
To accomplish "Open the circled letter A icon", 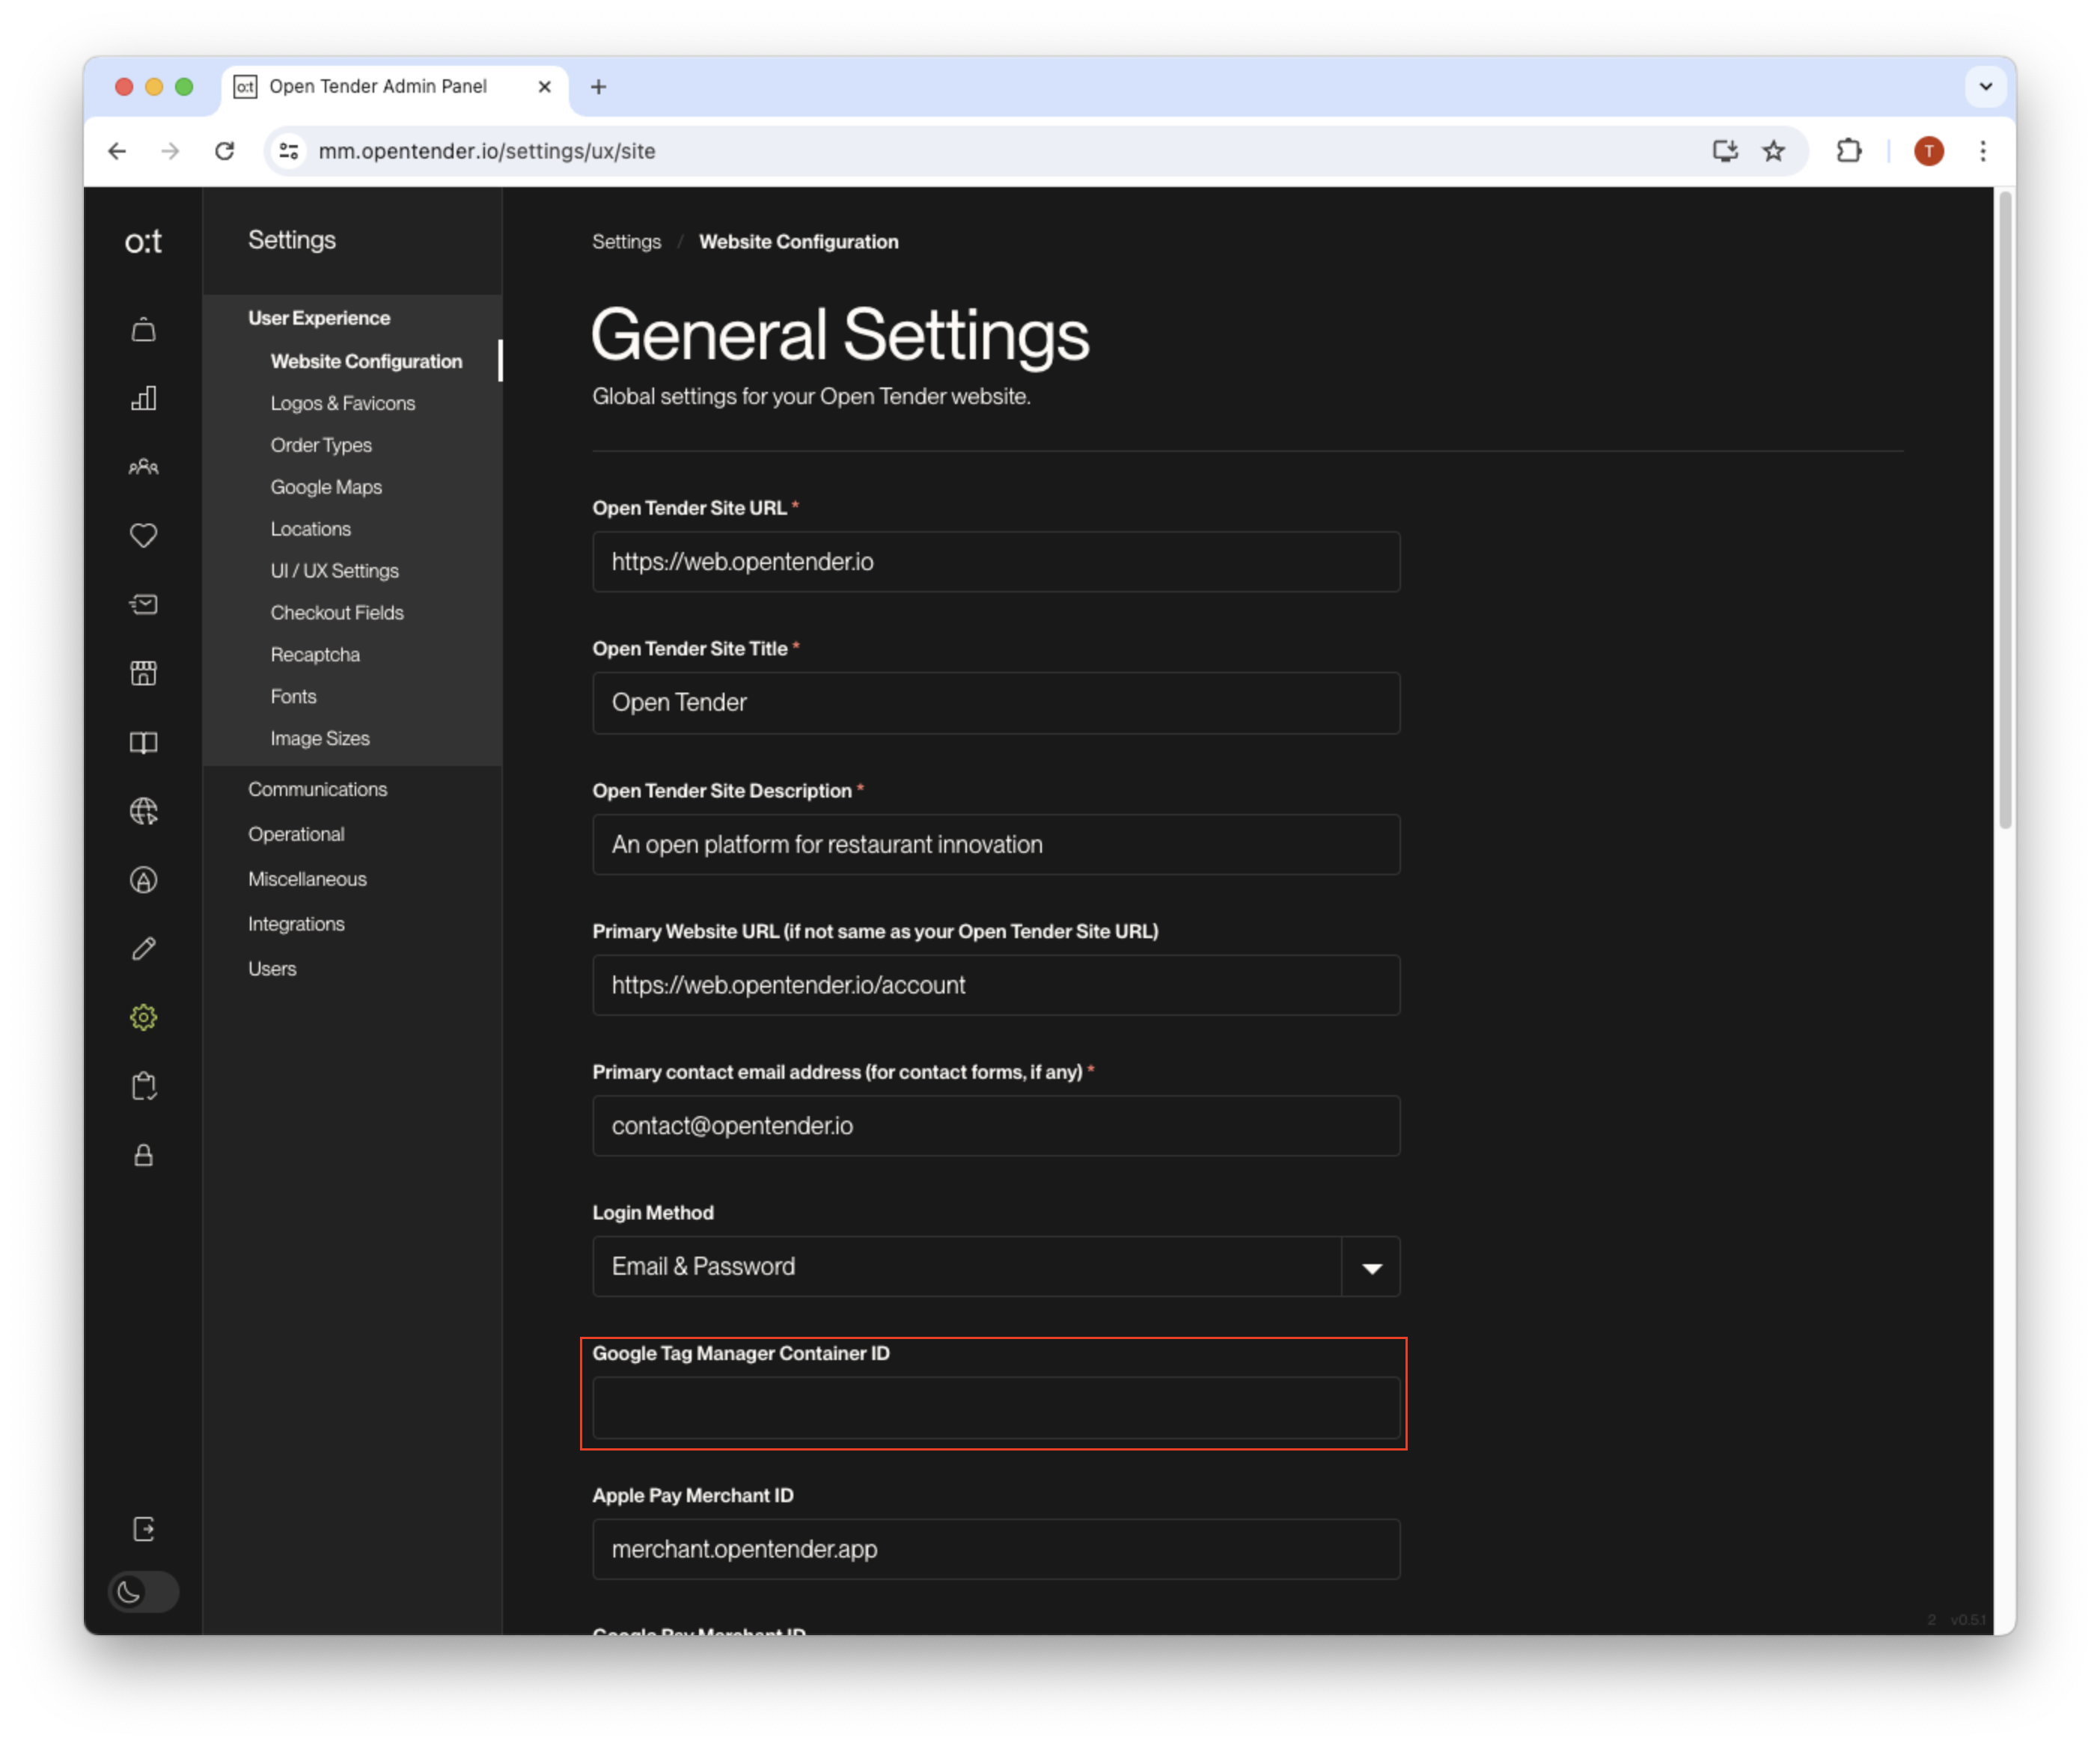I will 143,880.
